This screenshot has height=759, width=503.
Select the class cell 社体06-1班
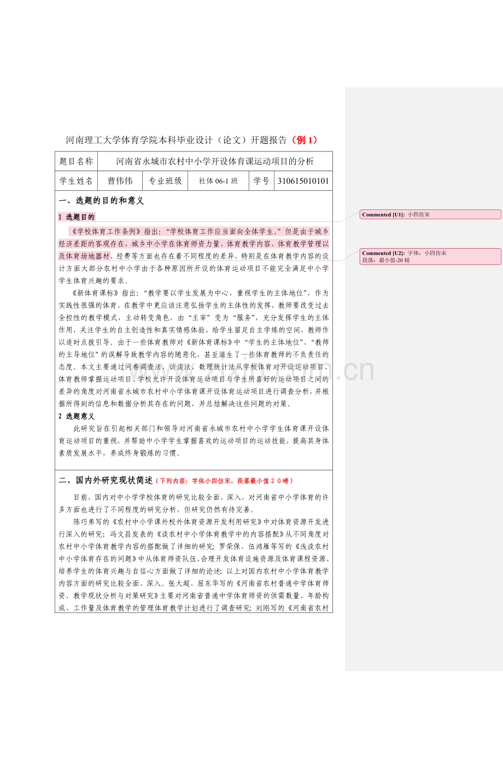[219, 181]
